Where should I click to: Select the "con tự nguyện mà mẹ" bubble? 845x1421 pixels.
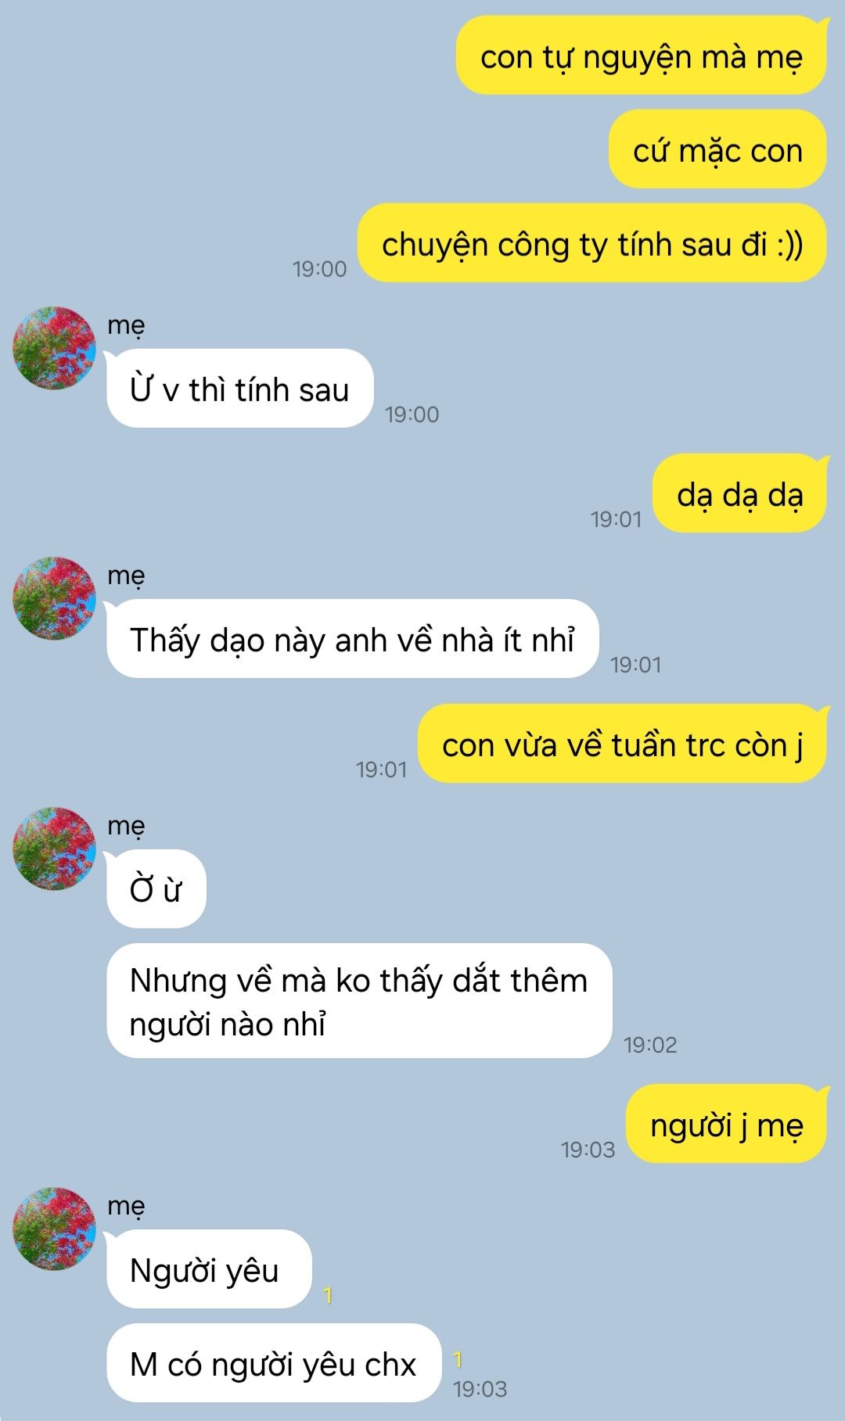(x=642, y=56)
